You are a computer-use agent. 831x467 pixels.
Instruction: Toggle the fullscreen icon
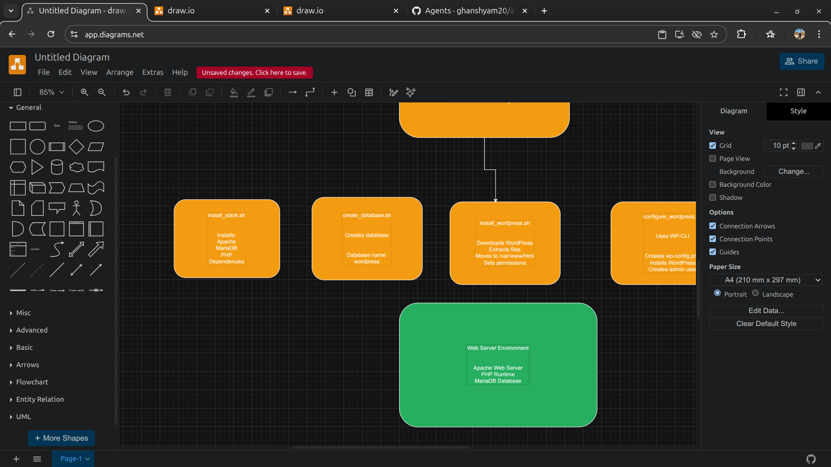783,92
